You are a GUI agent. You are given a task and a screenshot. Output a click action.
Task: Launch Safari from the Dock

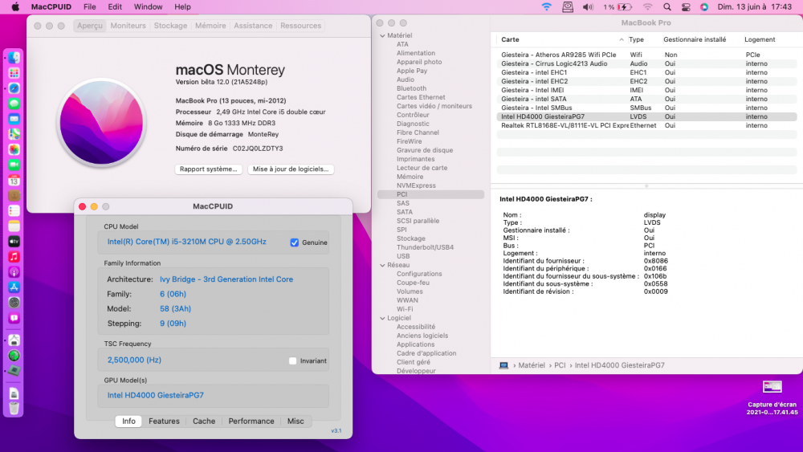(x=14, y=88)
